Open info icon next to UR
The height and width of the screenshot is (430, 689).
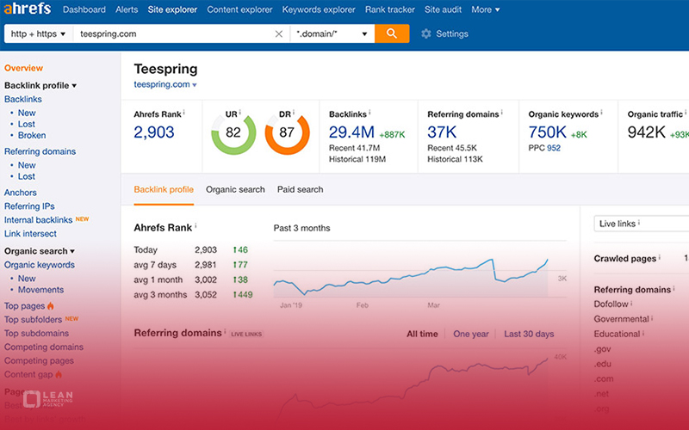pyautogui.click(x=240, y=113)
